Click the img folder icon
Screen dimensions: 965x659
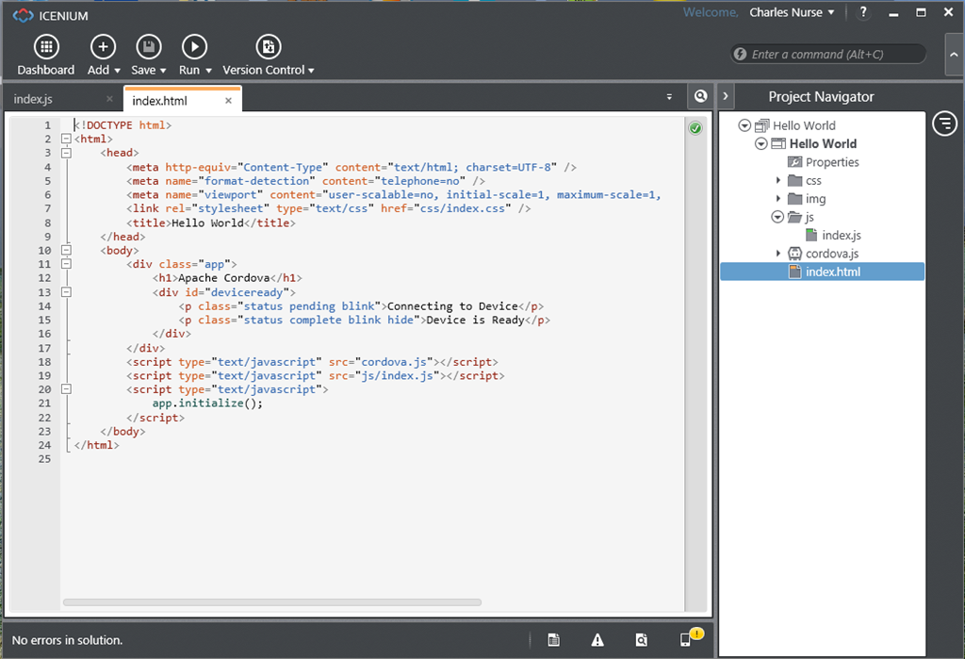coord(794,198)
